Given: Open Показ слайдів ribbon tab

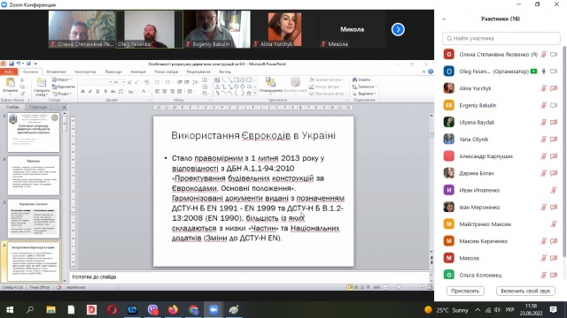Looking at the screenshot, I should point(166,72).
